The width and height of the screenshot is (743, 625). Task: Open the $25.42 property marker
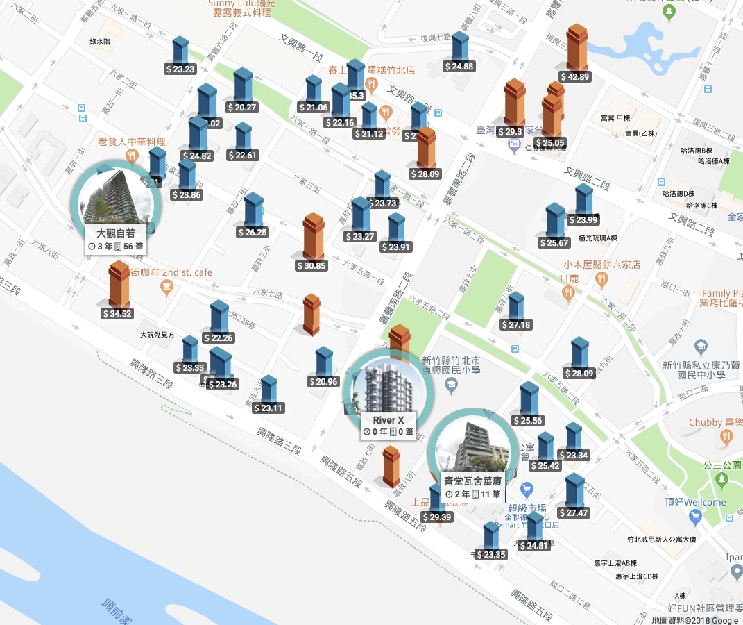coord(545,452)
